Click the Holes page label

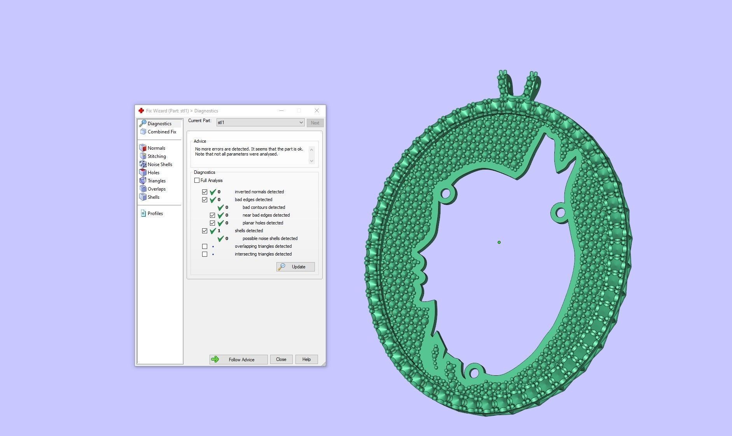[x=154, y=173]
